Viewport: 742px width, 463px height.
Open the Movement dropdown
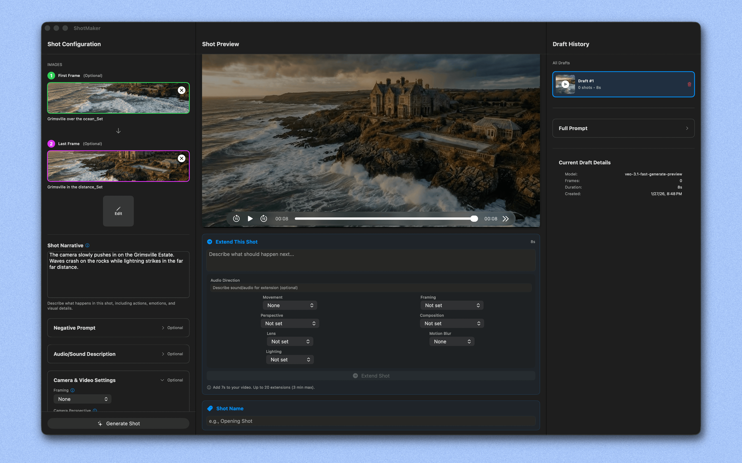290,305
